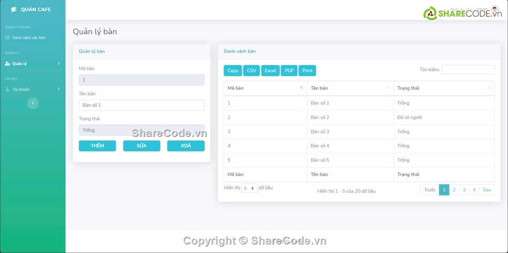Click the XOÁ button
The height and width of the screenshot is (253, 508).
pyautogui.click(x=186, y=146)
